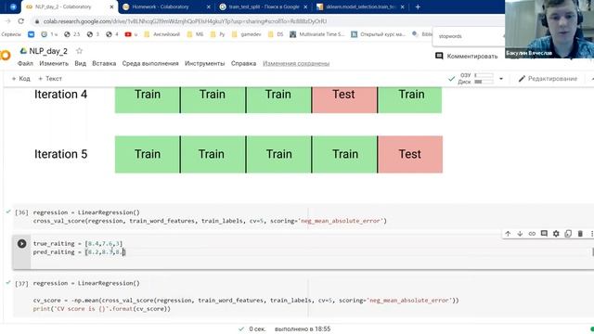Open the YouTube bookmark icon
This screenshot has height=334, width=594.
[x=128, y=34]
